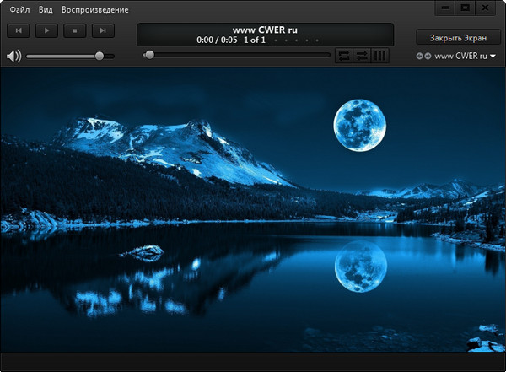Open the Вид menu
The width and height of the screenshot is (506, 372).
click(46, 9)
